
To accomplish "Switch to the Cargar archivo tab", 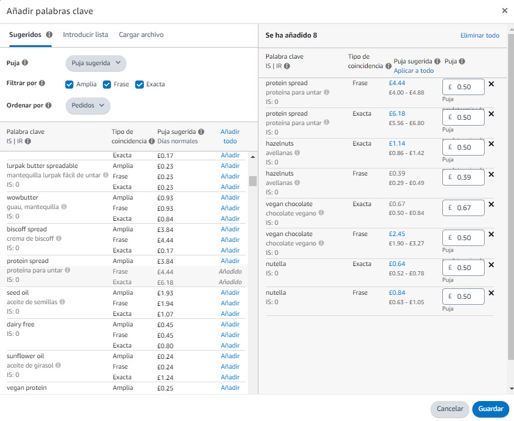I will pyautogui.click(x=141, y=35).
